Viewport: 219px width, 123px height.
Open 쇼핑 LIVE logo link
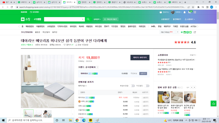click(37, 19)
